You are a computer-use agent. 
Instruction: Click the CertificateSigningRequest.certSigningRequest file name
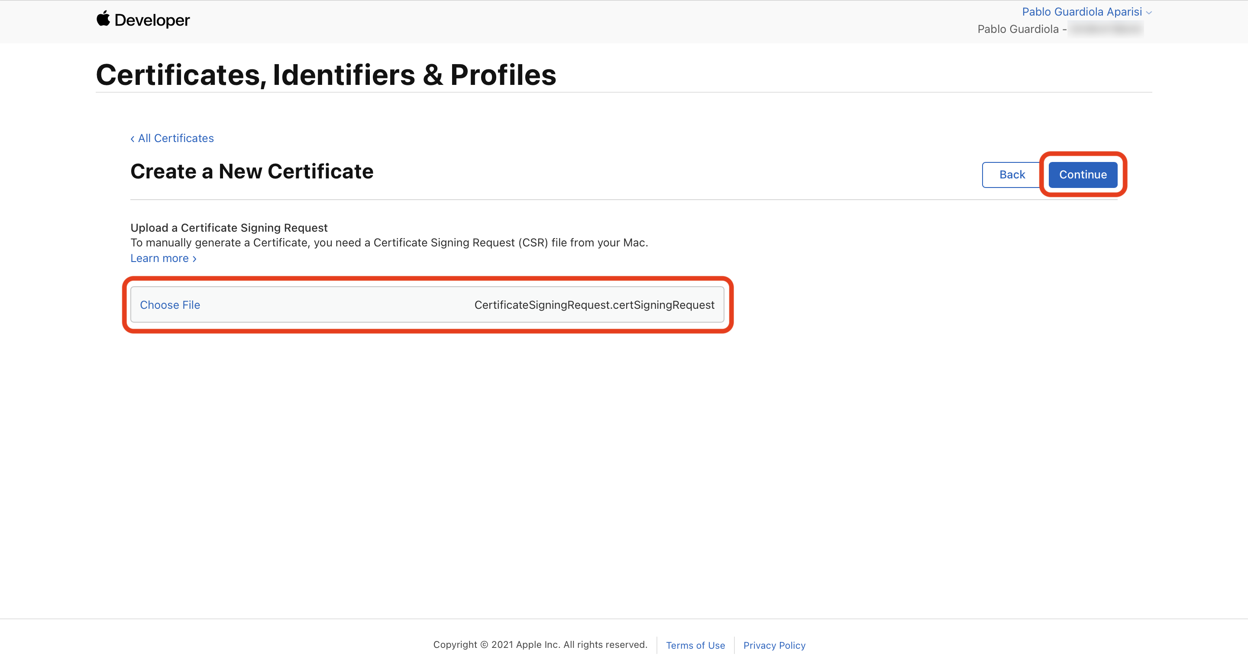(594, 305)
